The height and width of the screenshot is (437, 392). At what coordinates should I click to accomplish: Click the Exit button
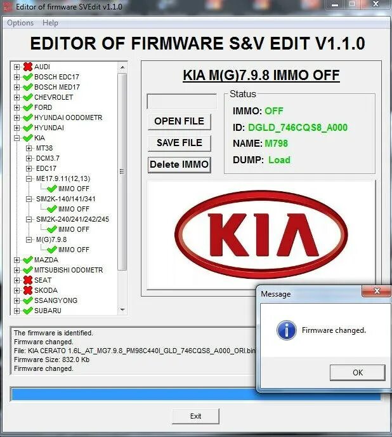(x=196, y=416)
